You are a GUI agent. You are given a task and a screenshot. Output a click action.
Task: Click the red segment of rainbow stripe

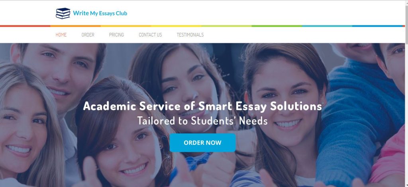click(25, 26)
